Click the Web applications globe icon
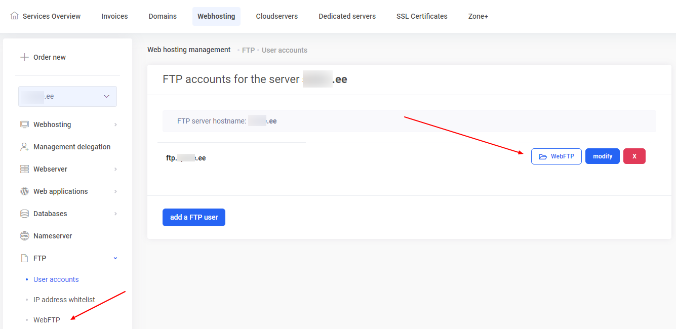Viewport: 676px width, 329px height. point(24,191)
